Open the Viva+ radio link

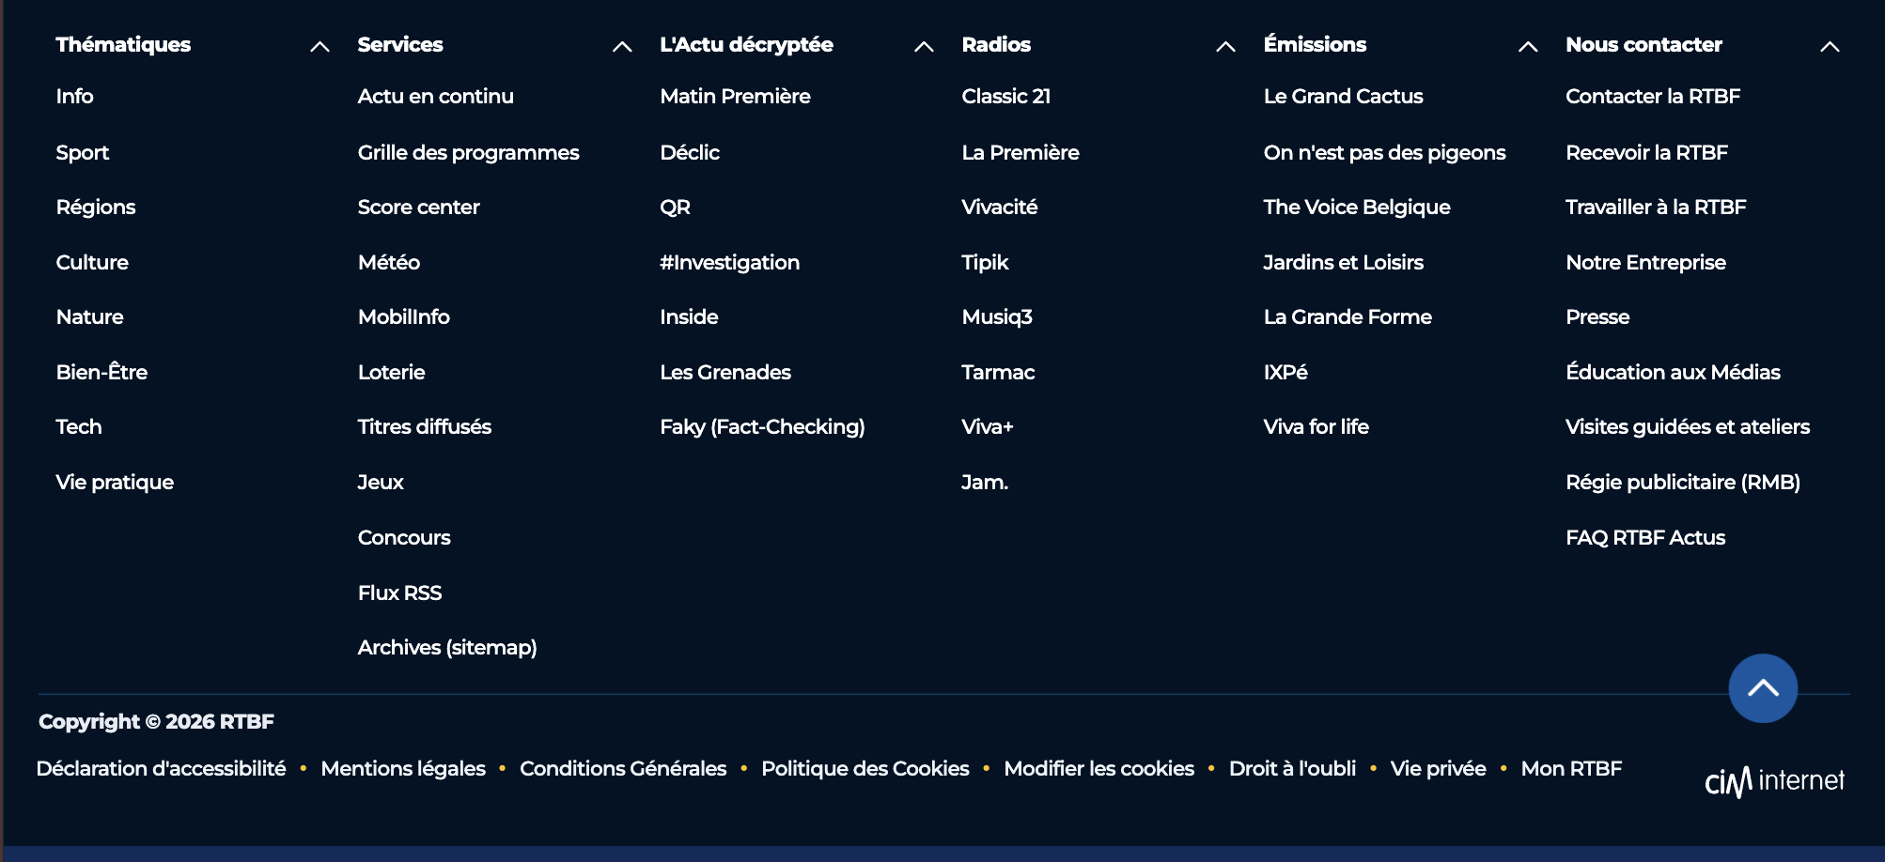(988, 426)
